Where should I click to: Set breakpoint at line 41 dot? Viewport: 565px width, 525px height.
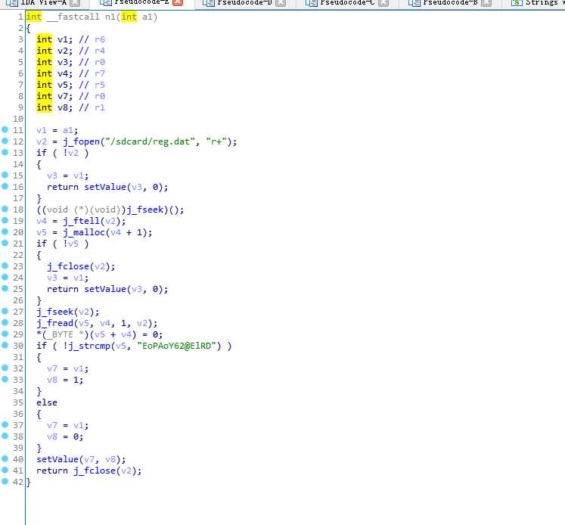pos(5,471)
